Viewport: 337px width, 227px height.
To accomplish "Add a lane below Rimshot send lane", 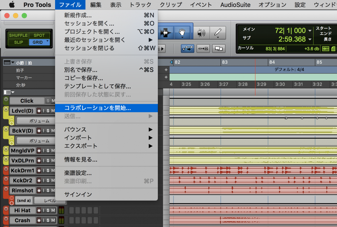I will pyautogui.click(x=12, y=203).
